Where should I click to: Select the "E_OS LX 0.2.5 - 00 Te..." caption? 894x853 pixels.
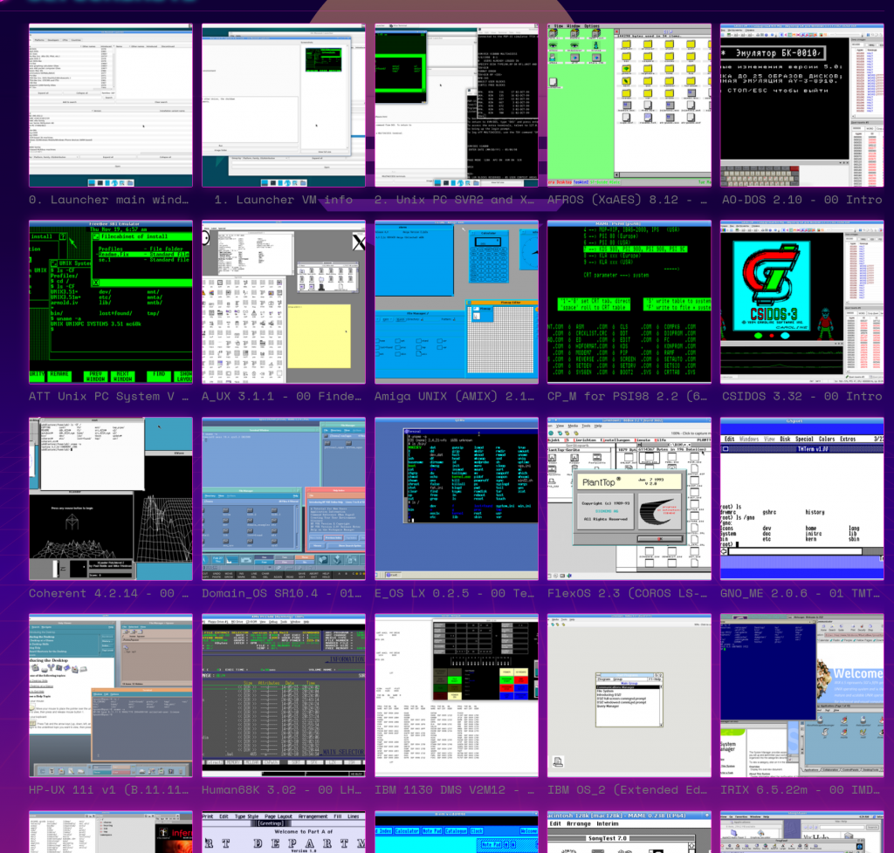(x=454, y=593)
